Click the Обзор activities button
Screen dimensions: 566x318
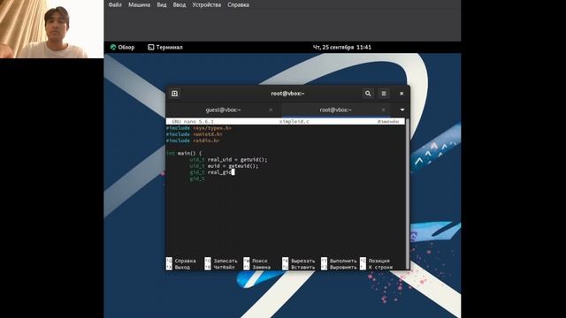[x=122, y=47]
